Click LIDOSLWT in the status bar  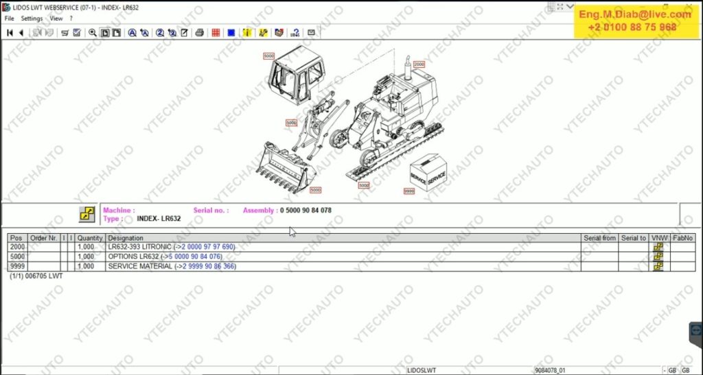422,370
